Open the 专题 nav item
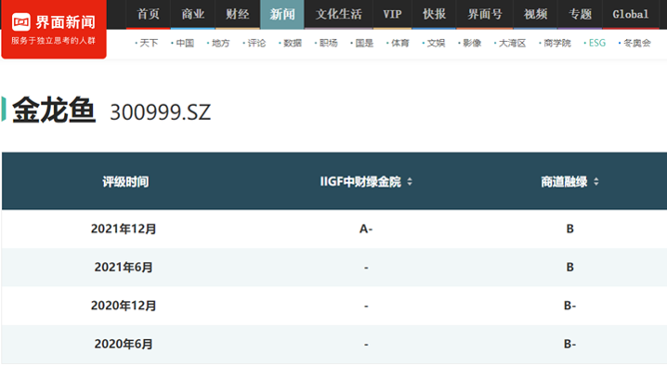This screenshot has width=667, height=366. tap(580, 14)
